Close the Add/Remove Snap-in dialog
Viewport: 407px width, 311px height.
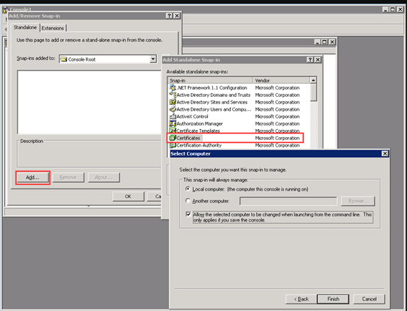[177, 16]
